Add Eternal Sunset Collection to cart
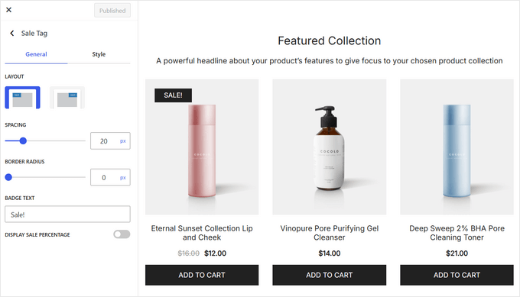The width and height of the screenshot is (520, 297). click(202, 275)
